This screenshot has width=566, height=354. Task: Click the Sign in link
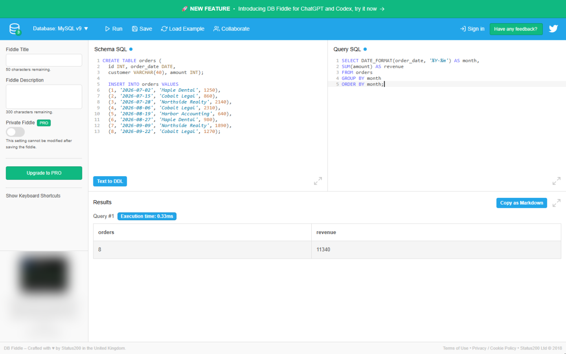pos(472,29)
